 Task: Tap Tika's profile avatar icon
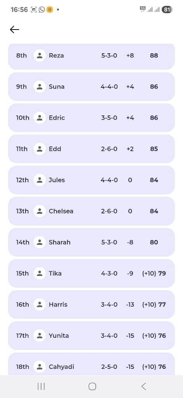click(40, 273)
